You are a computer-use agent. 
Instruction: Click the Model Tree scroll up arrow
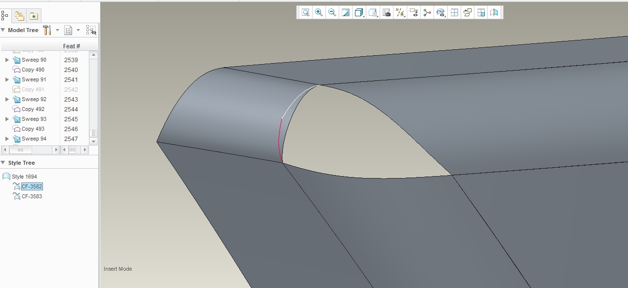pos(93,55)
